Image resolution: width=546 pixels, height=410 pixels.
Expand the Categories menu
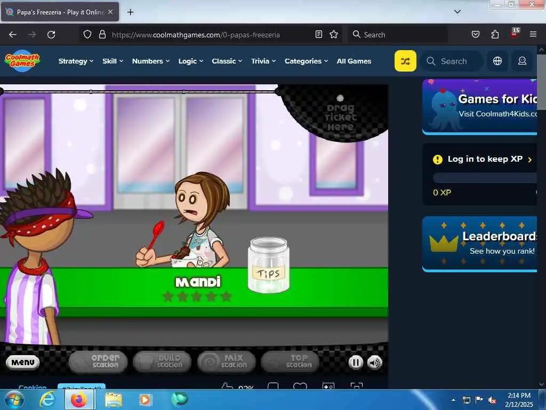[x=307, y=61]
